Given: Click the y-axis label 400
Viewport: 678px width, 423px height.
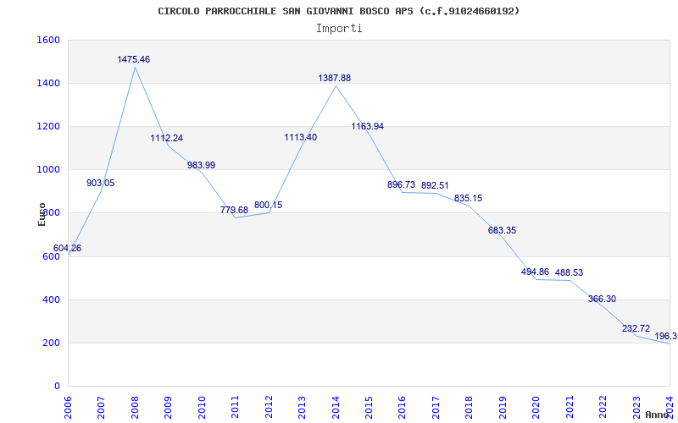Looking at the screenshot, I should click(51, 300).
